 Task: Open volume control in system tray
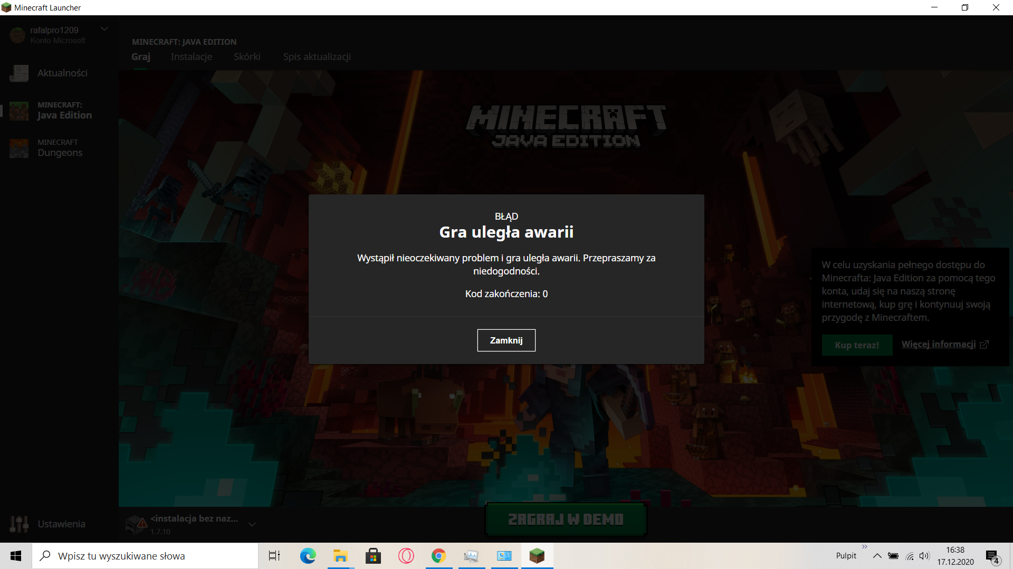point(924,556)
